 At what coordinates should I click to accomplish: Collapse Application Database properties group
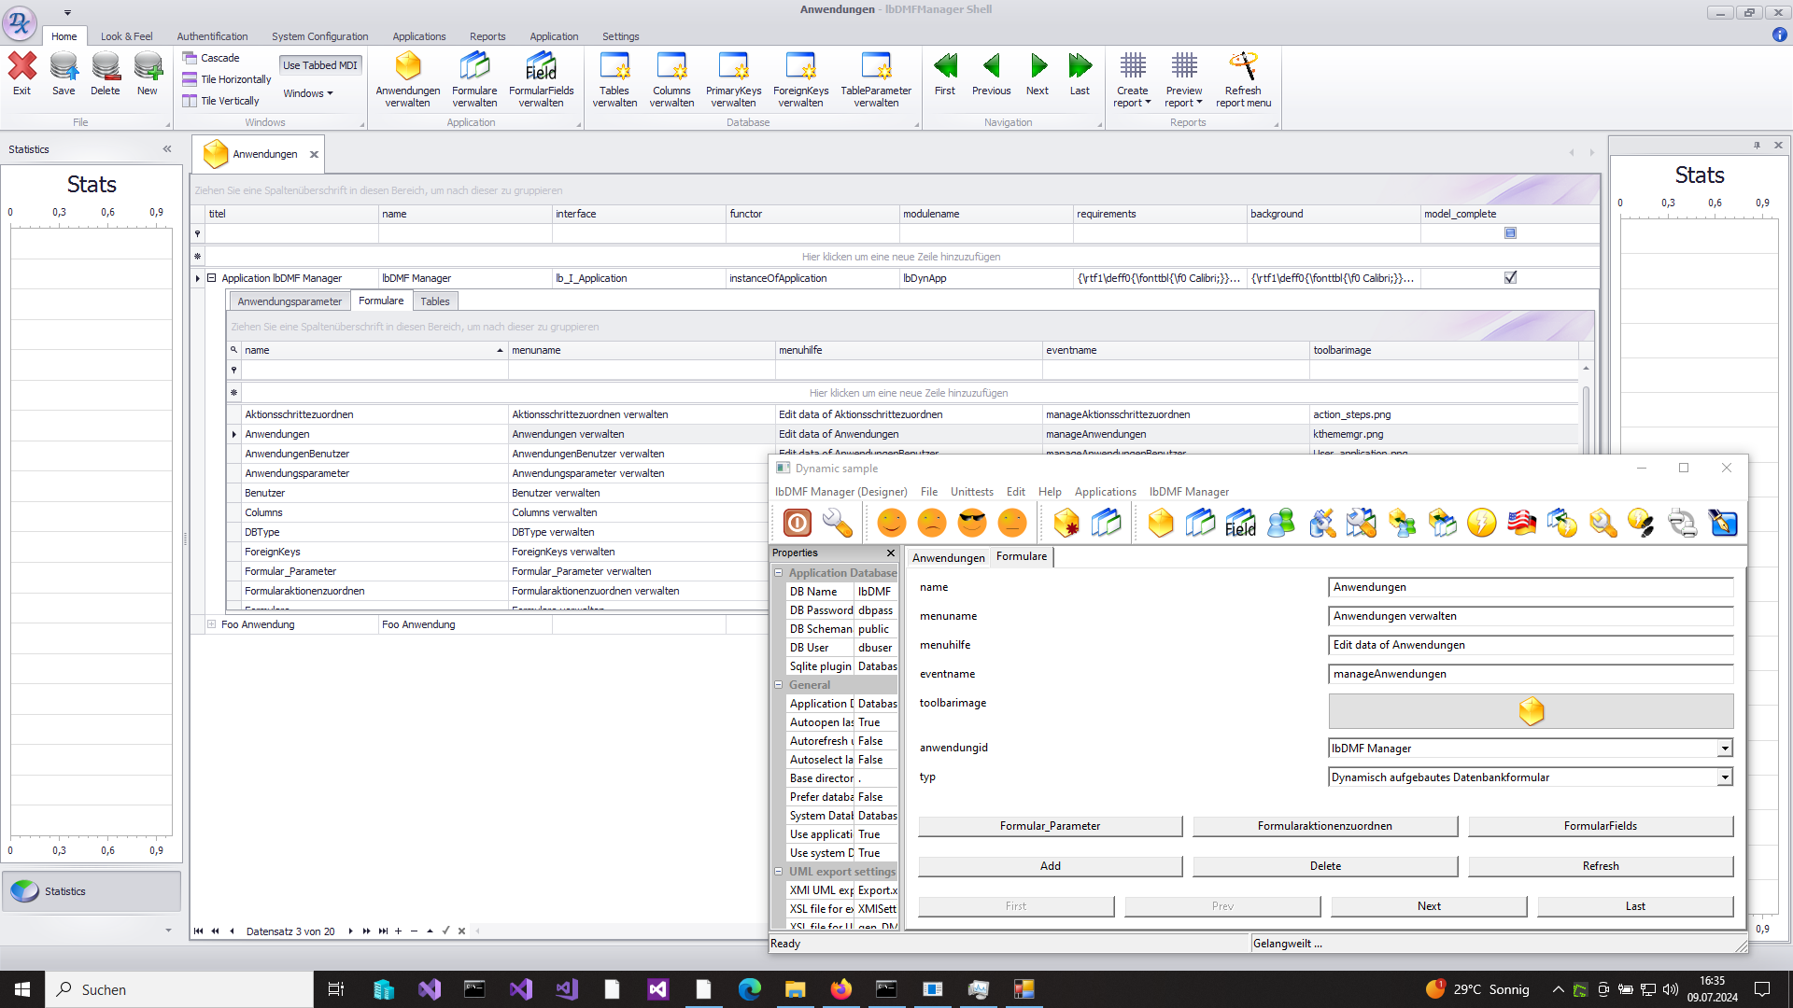779,573
